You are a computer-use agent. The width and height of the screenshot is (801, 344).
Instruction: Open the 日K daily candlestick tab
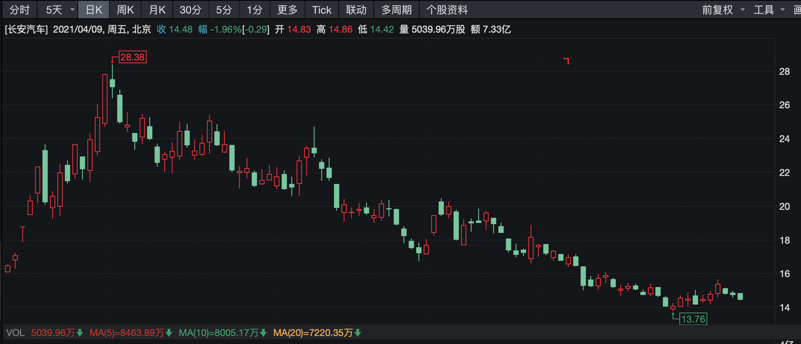94,10
